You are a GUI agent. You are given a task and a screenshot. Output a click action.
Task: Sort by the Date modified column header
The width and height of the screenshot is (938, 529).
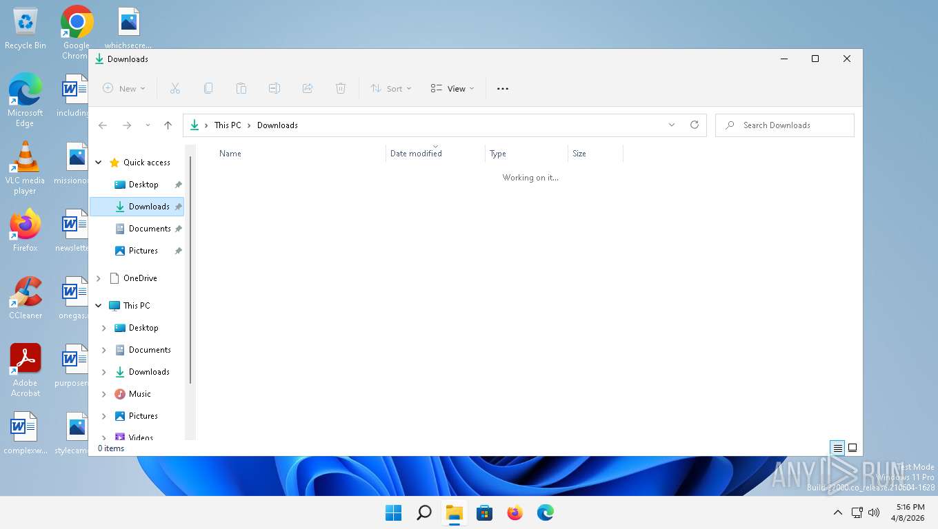click(x=435, y=154)
